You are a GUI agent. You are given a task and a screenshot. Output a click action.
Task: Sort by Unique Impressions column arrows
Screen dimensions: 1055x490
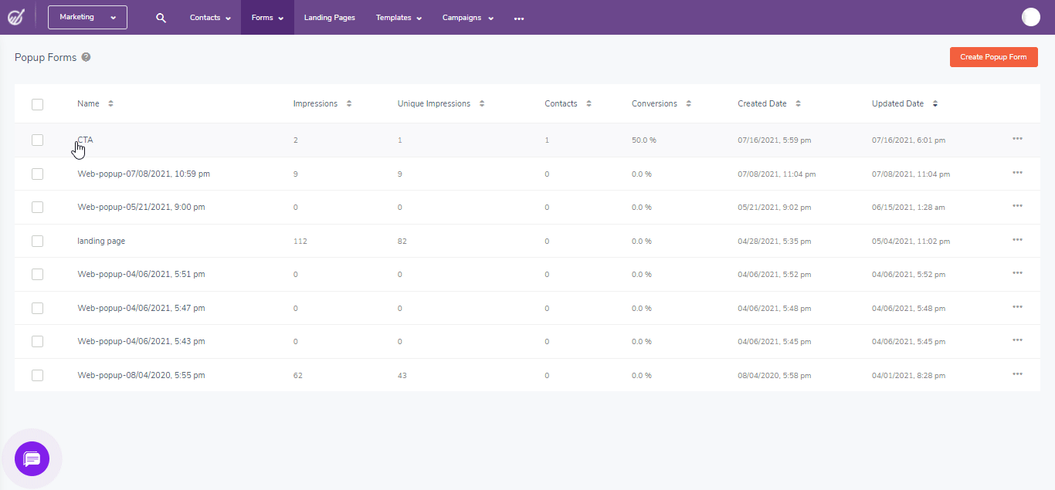click(x=482, y=103)
